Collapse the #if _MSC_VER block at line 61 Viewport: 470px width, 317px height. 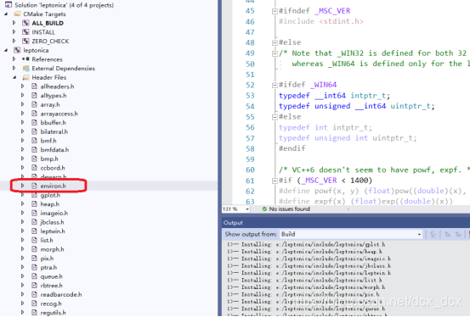click(275, 181)
